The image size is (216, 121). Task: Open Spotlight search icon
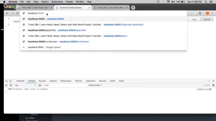206,2
